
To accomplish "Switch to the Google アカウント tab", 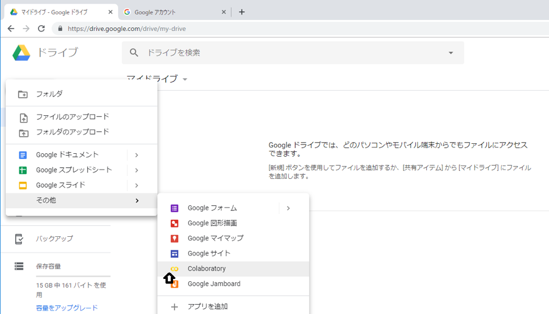I will point(174,12).
